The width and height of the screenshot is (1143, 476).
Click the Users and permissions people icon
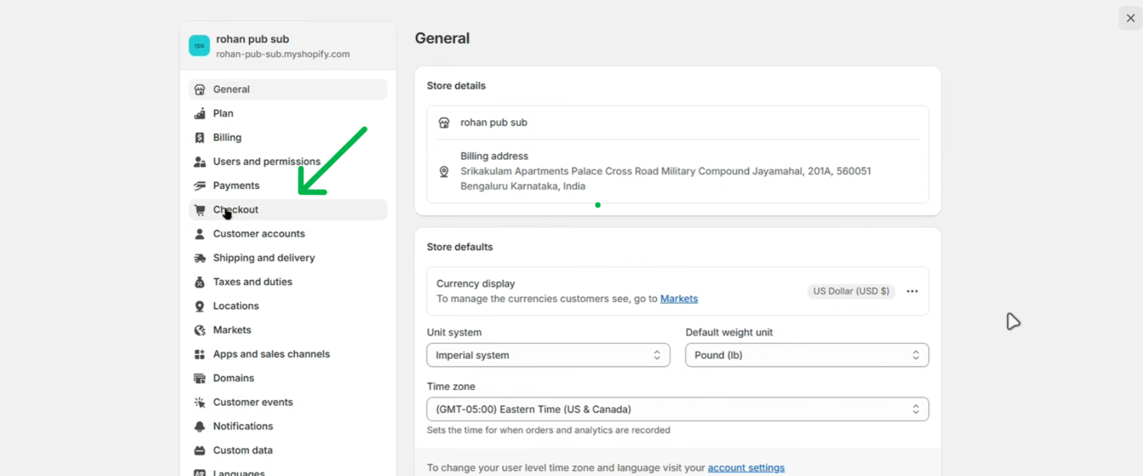tap(200, 162)
